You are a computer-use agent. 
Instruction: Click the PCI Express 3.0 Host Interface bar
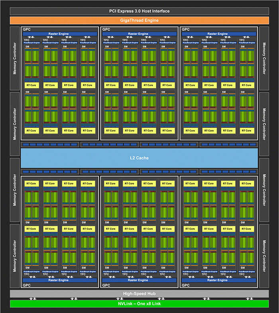[139, 11]
